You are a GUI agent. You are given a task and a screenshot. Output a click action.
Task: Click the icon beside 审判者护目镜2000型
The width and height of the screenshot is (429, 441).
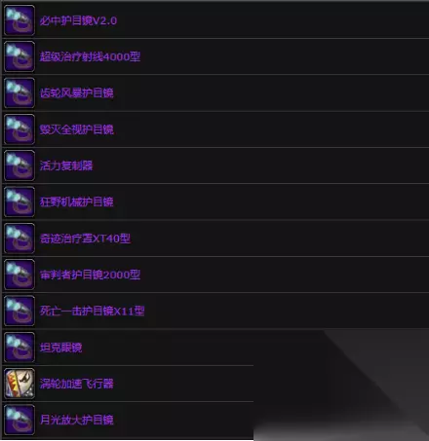coord(19,275)
